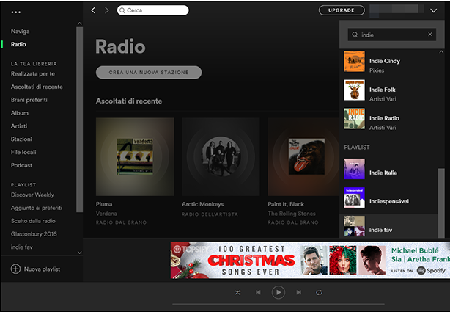Click the sidebar scroll-up arrow
Screen dimensions: 450x312
point(79,23)
